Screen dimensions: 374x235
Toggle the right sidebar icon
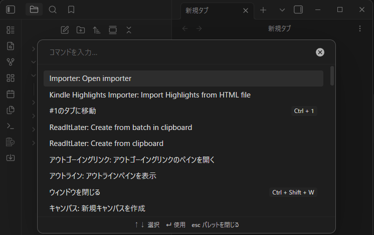click(298, 10)
